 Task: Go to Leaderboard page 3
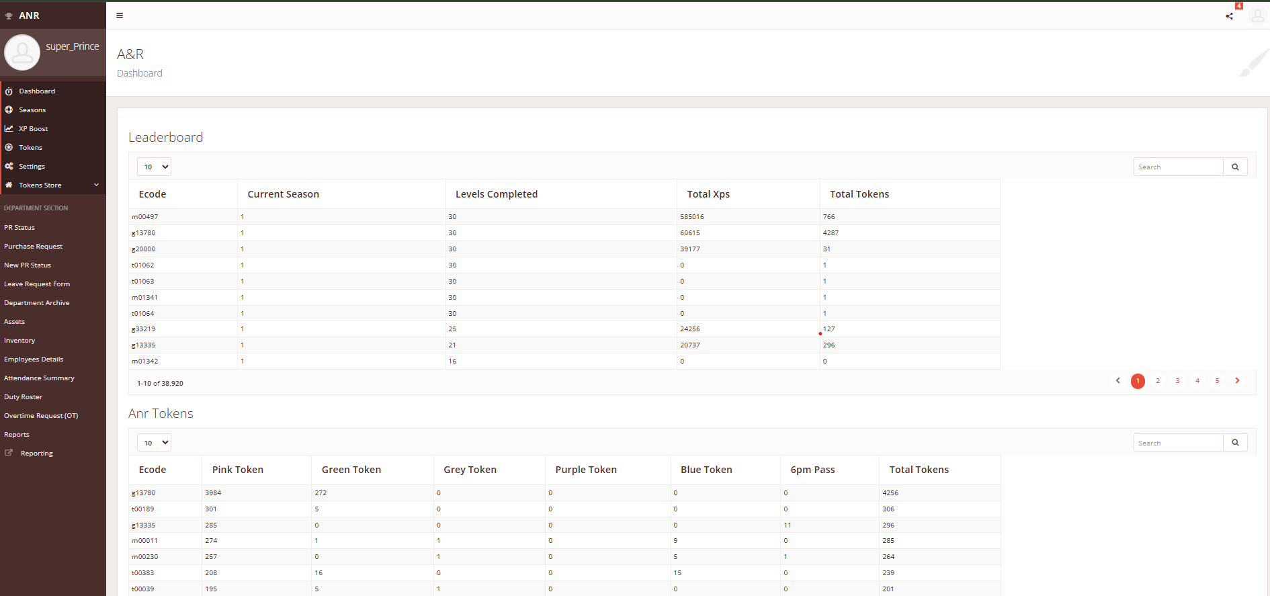1177,381
